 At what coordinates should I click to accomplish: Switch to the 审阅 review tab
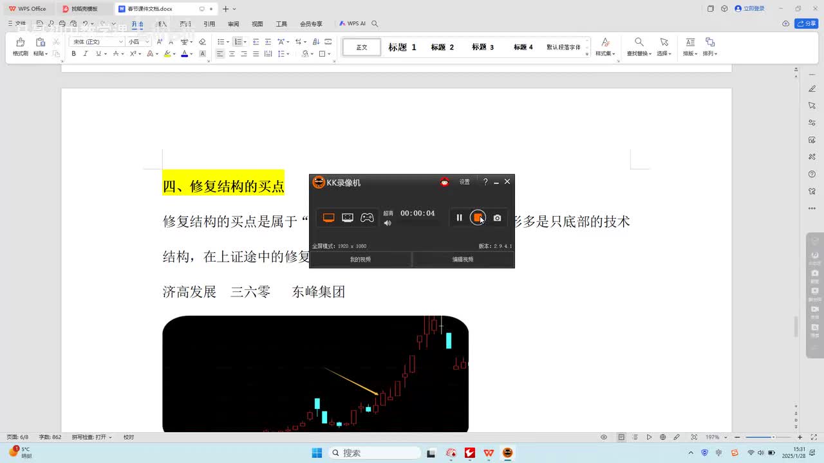(x=233, y=24)
